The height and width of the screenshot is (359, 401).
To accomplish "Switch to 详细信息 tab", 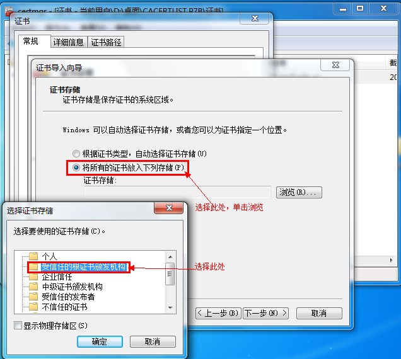I will (x=68, y=42).
